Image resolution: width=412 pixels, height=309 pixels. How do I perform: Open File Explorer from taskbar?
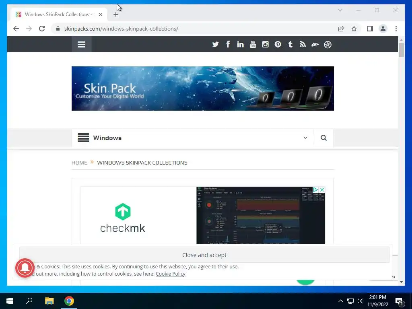pos(49,301)
